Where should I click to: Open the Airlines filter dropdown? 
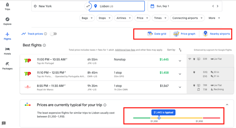click(x=124, y=18)
